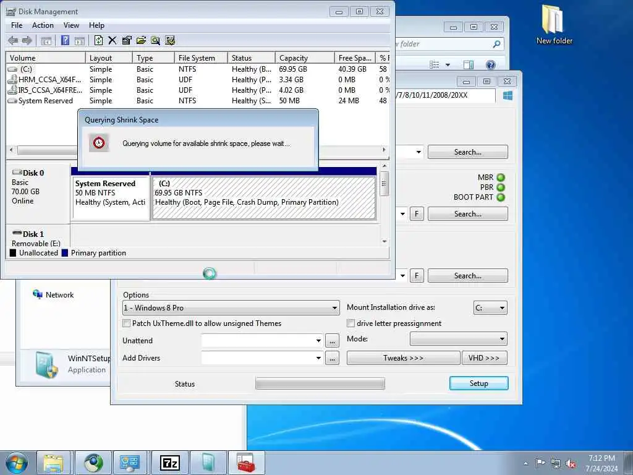
Task: Sort by the File System column header
Action: (x=201, y=58)
